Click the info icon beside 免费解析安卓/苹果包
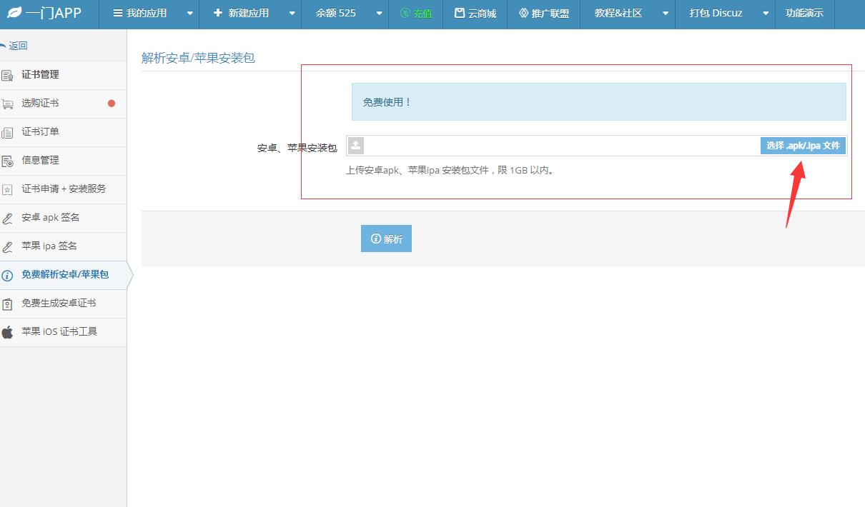The height and width of the screenshot is (507, 865). click(x=8, y=276)
